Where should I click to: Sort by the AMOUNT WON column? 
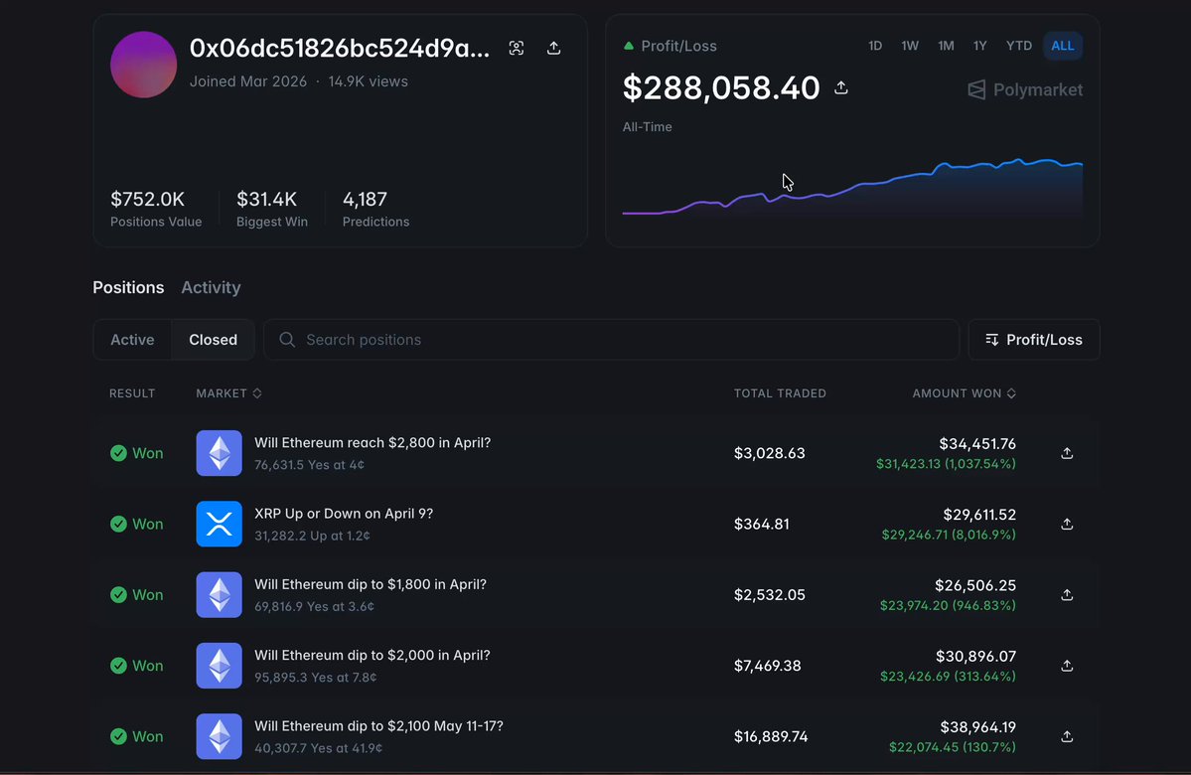[x=964, y=392]
